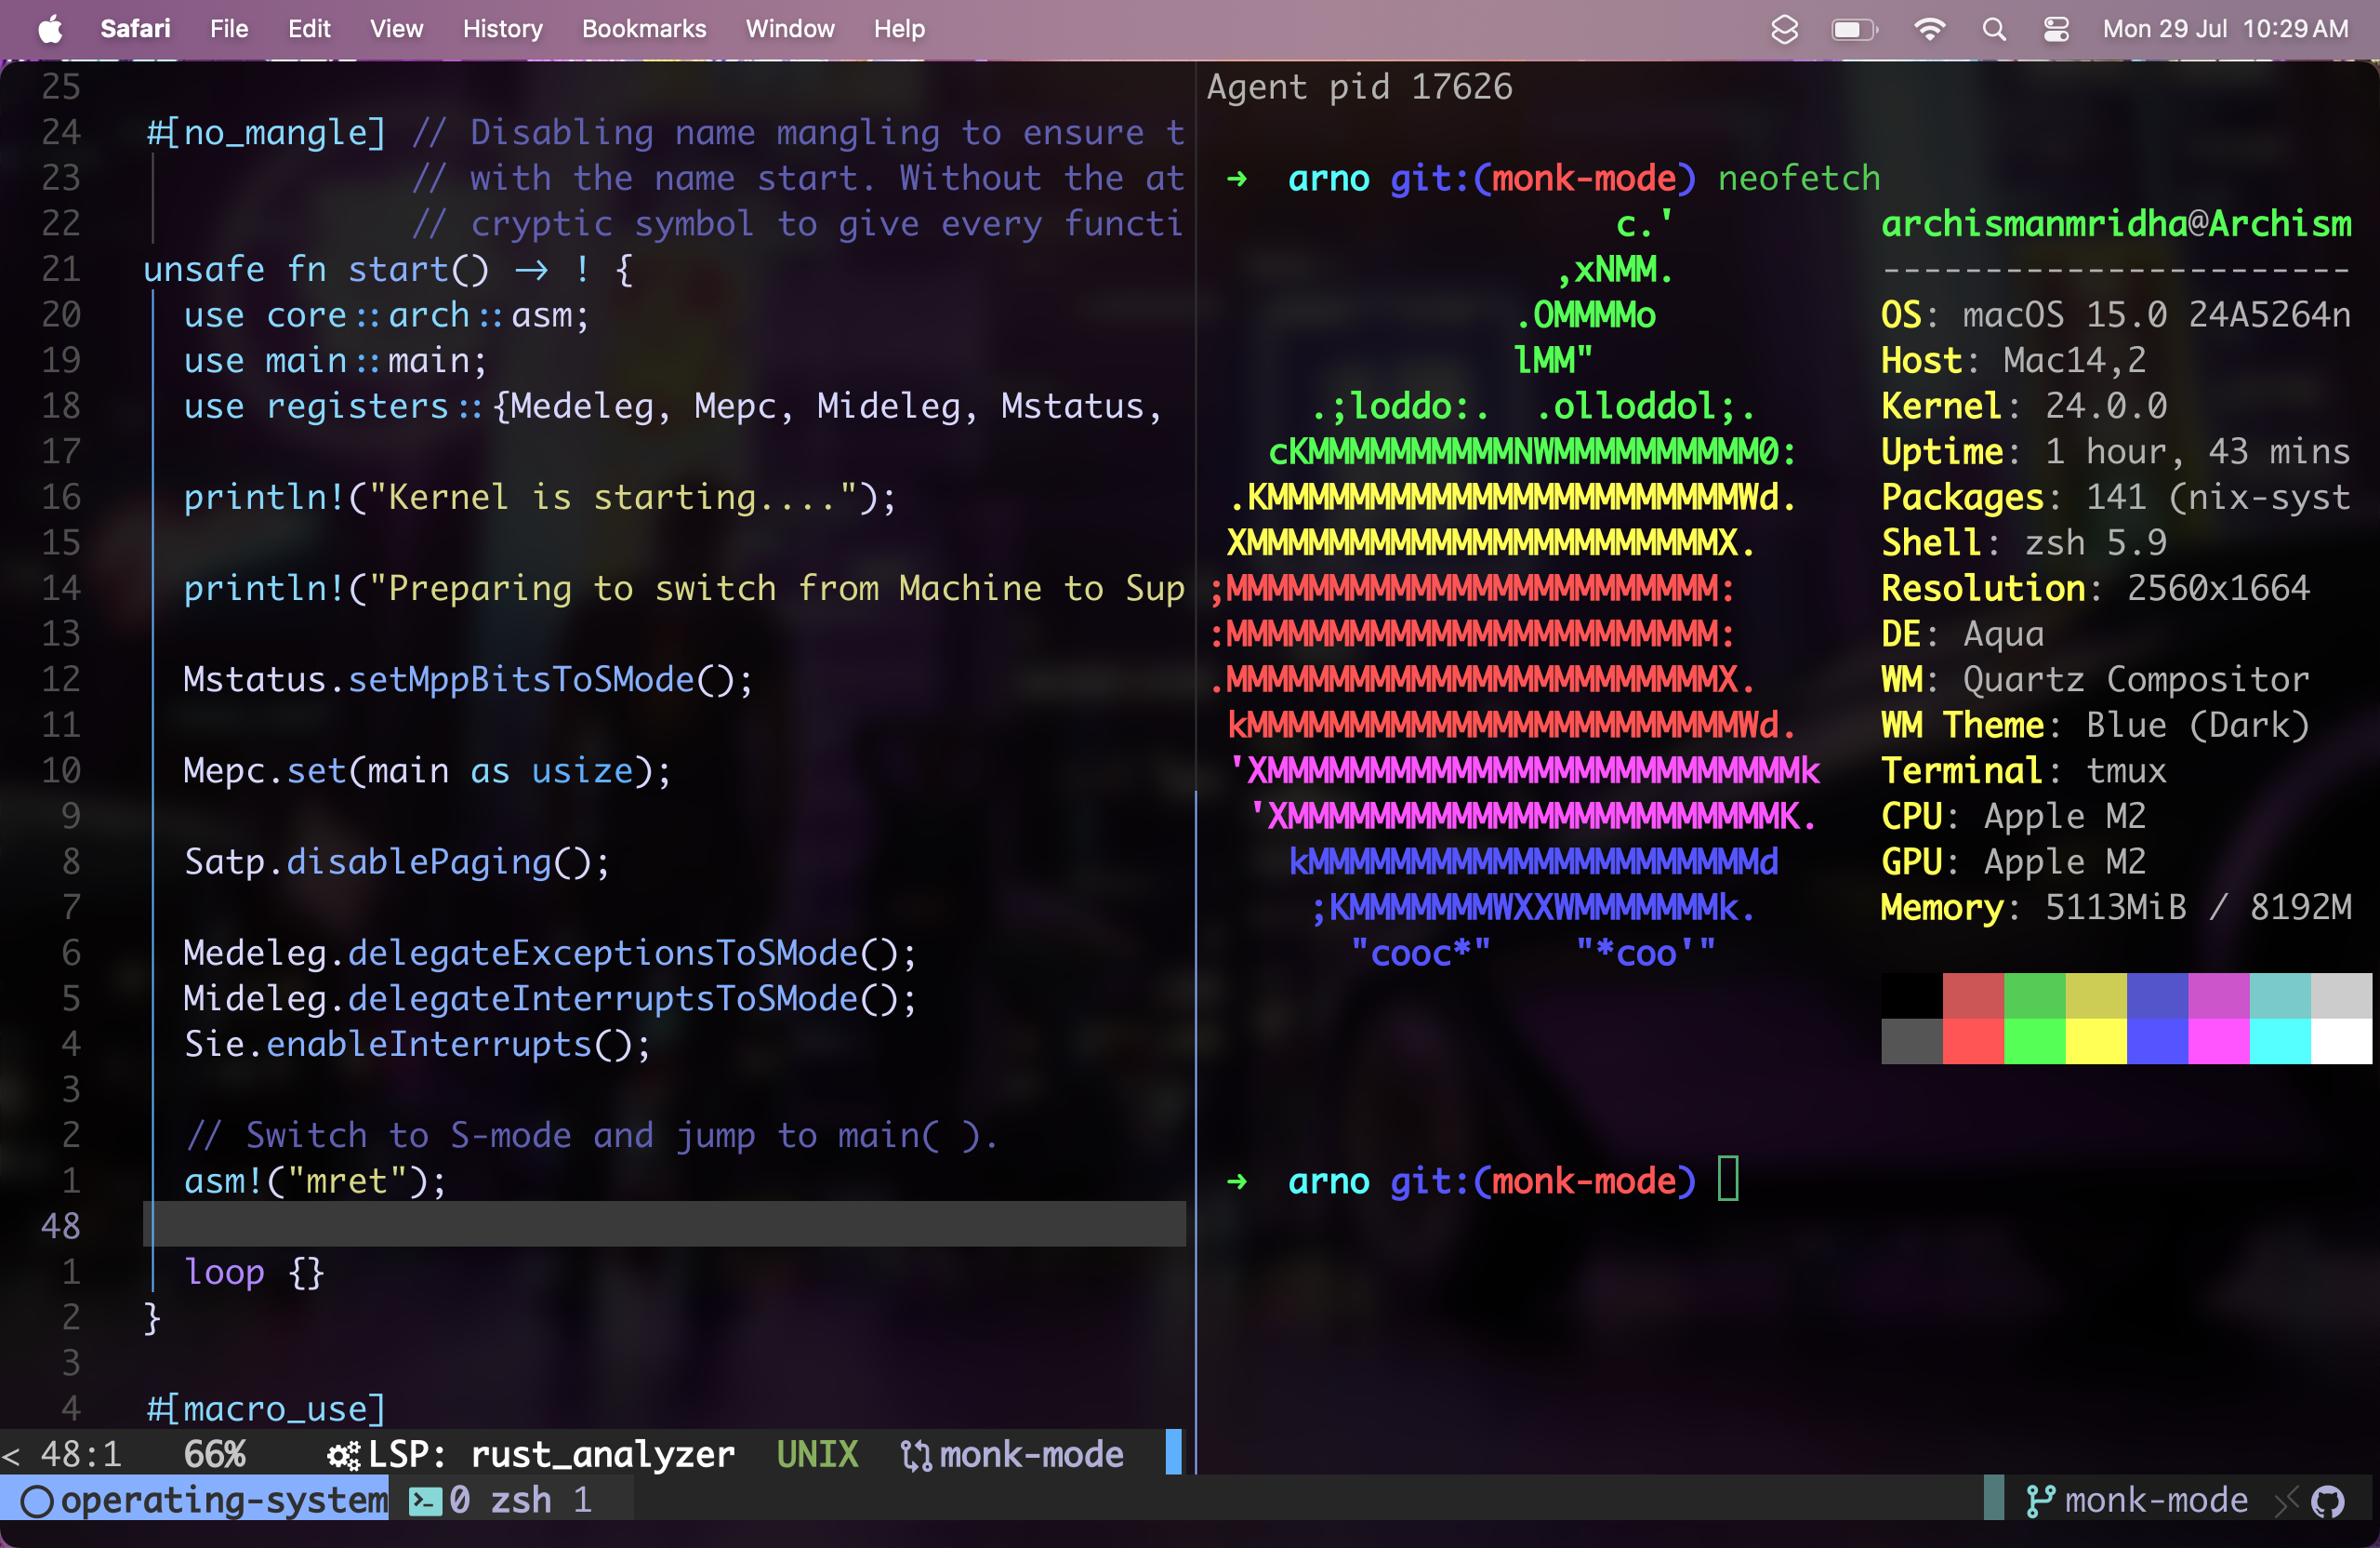Open the Safari menu

pos(135,29)
